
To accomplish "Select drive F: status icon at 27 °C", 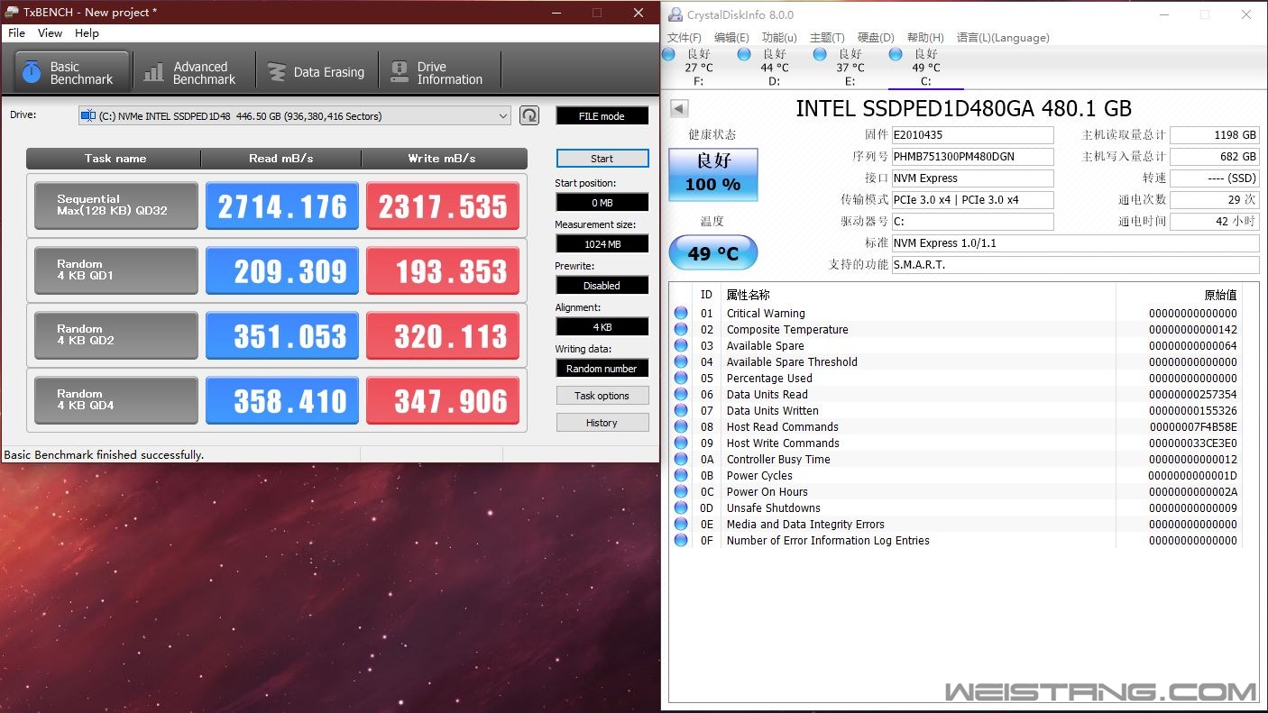I will (669, 55).
